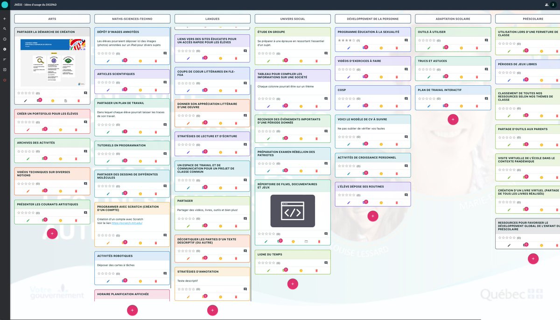Click the boxed plus sidebar icon
Image resolution: width=560 pixels, height=320 pixels.
coord(5,70)
